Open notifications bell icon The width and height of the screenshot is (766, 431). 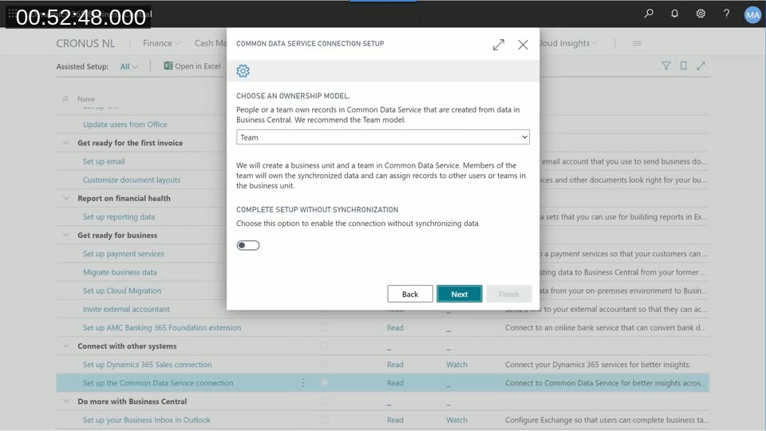(675, 14)
